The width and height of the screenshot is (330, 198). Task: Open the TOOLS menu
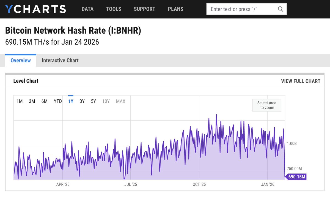pyautogui.click(x=114, y=9)
